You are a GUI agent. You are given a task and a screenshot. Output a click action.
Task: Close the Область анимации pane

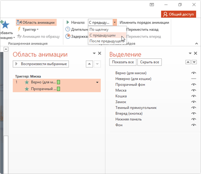(100, 53)
